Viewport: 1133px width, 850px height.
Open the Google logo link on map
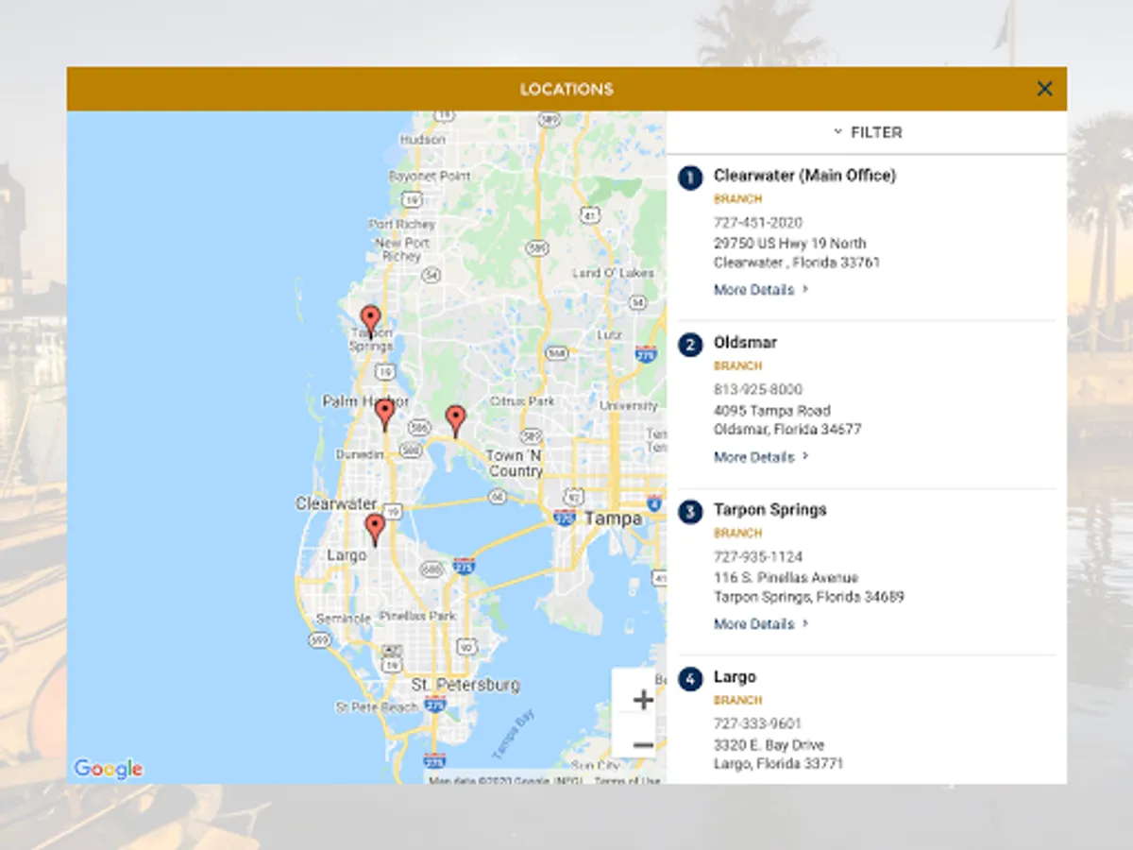(108, 769)
